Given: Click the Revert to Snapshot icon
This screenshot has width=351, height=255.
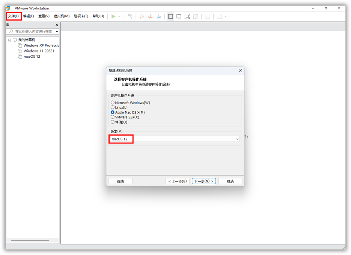Looking at the screenshot, I should pos(150,16).
